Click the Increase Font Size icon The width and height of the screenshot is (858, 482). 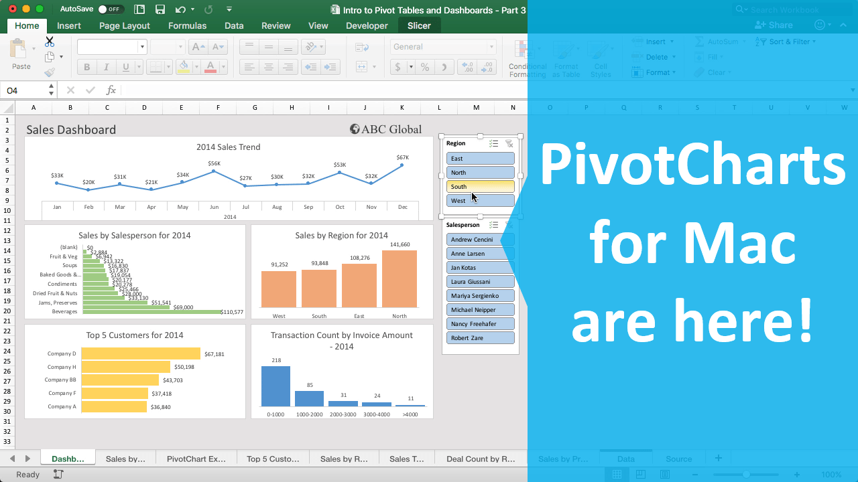198,47
